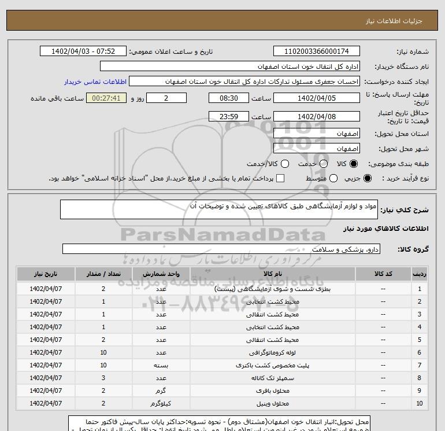
Task: Open the اطلاعات تماس خریدار link
Action: click(95, 82)
